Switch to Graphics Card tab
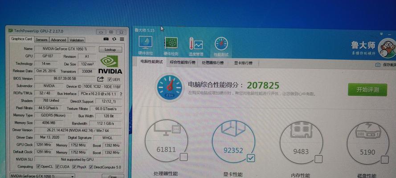The width and height of the screenshot is (396, 178). pyautogui.click(x=21, y=39)
